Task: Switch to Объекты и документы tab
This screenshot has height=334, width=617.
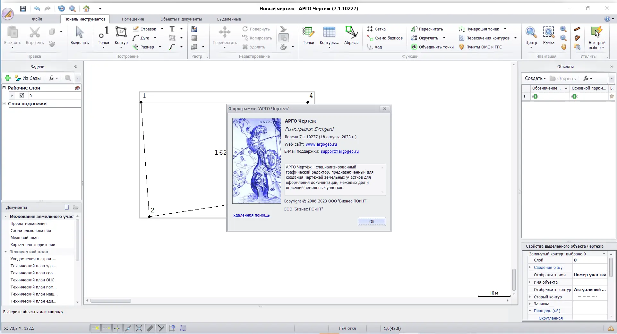Action: [181, 19]
